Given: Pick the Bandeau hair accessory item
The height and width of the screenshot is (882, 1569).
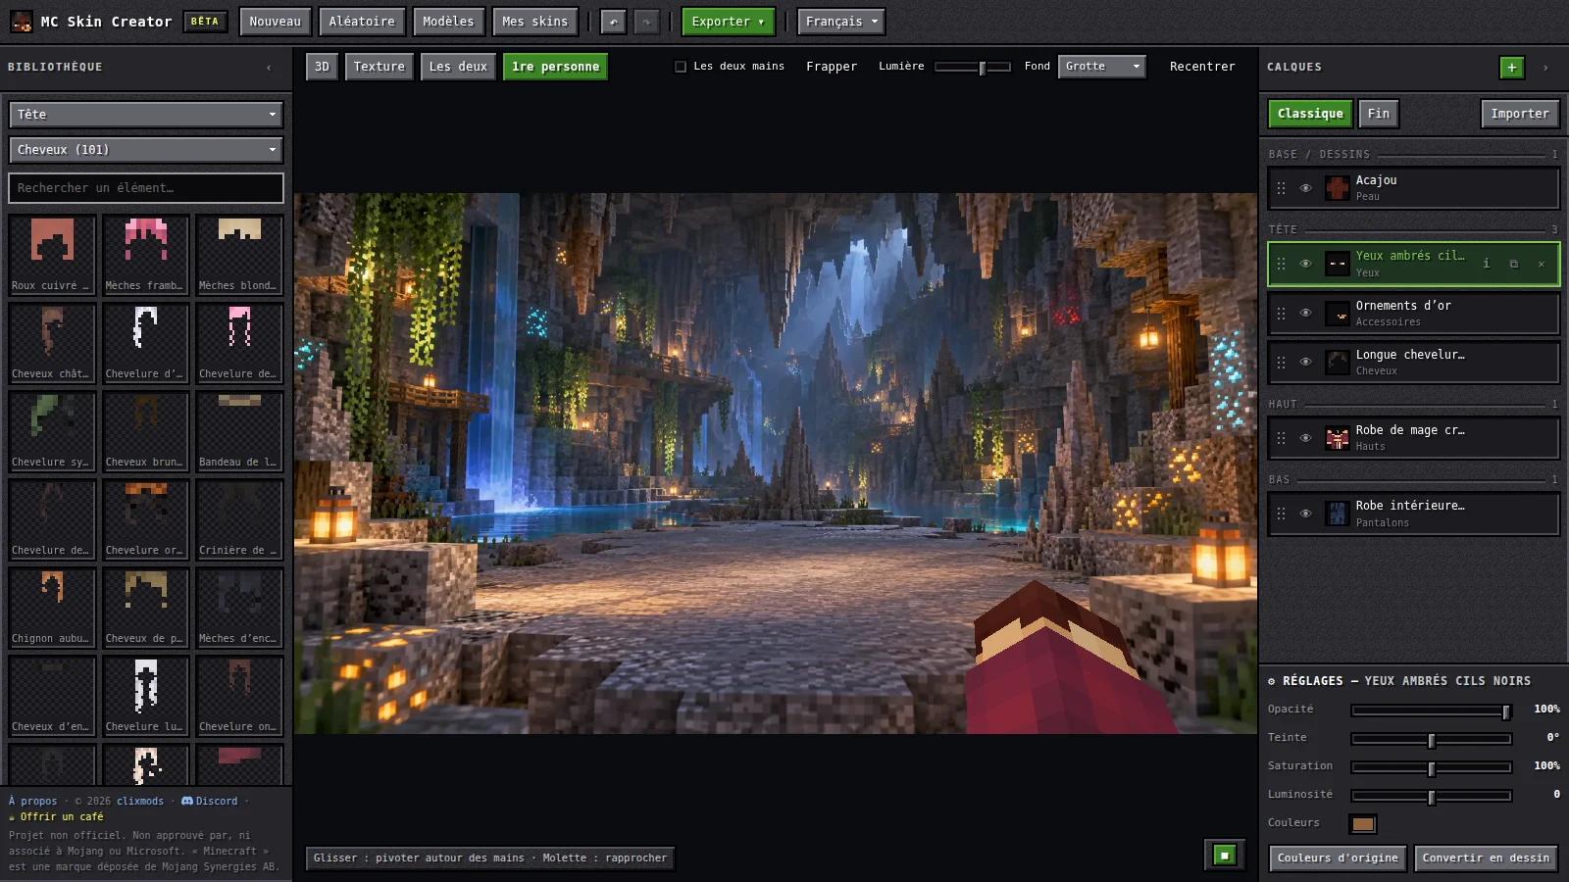Looking at the screenshot, I should [239, 431].
